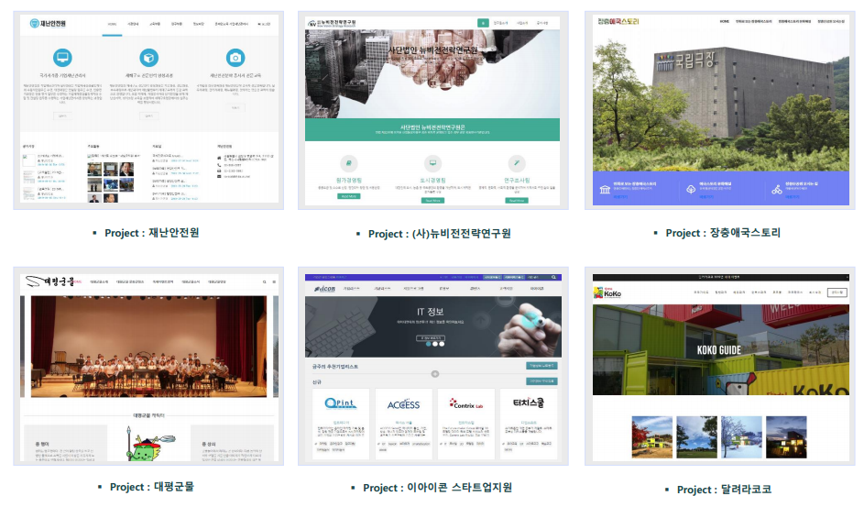This screenshot has width=864, height=507.
Task: Click the bicycle icon in purple banner
Action: (776, 190)
